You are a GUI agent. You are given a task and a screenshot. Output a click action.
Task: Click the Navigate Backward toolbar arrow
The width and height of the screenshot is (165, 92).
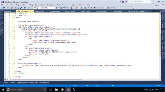click(x=4, y=8)
